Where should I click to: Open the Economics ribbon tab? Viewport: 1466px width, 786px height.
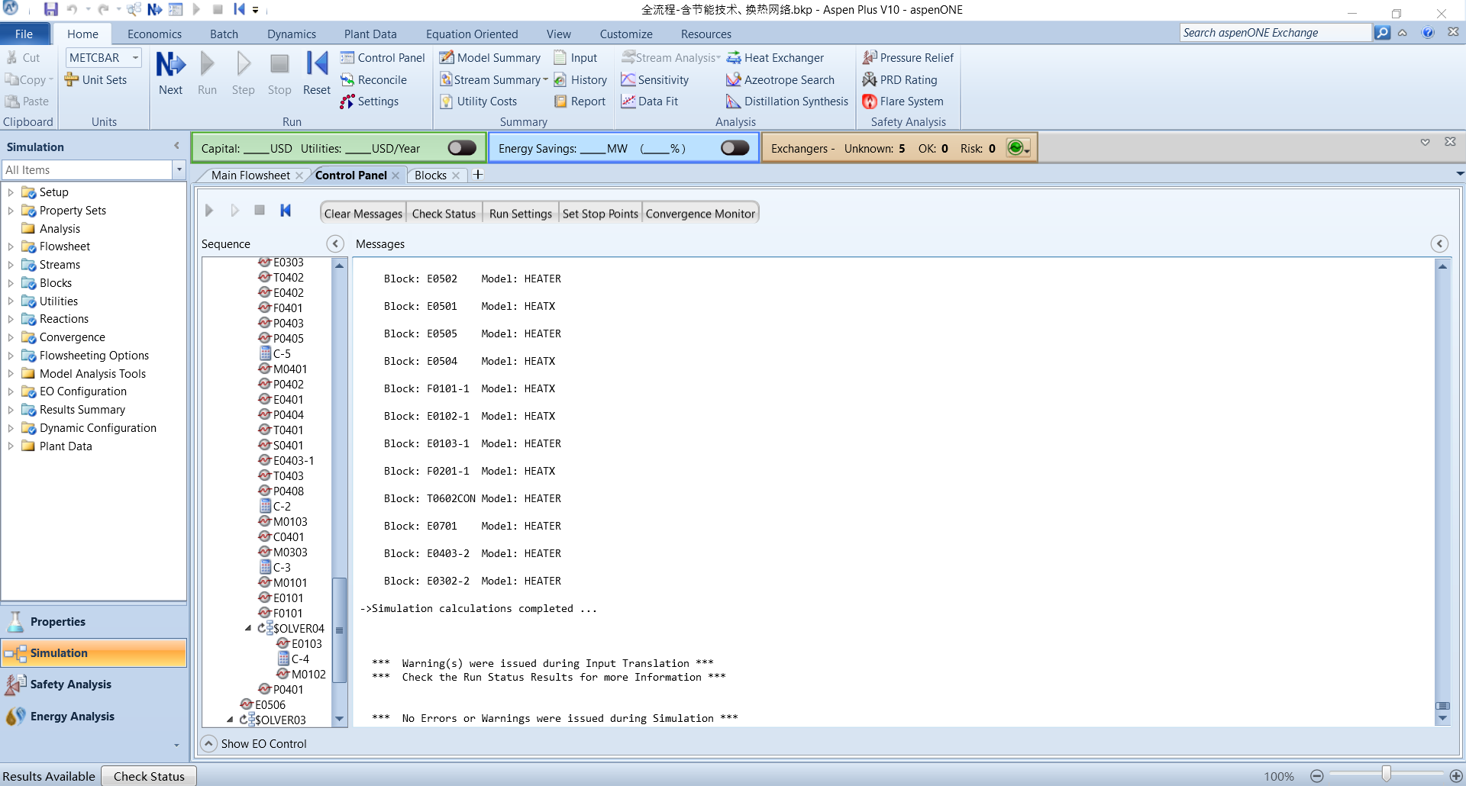tap(154, 34)
